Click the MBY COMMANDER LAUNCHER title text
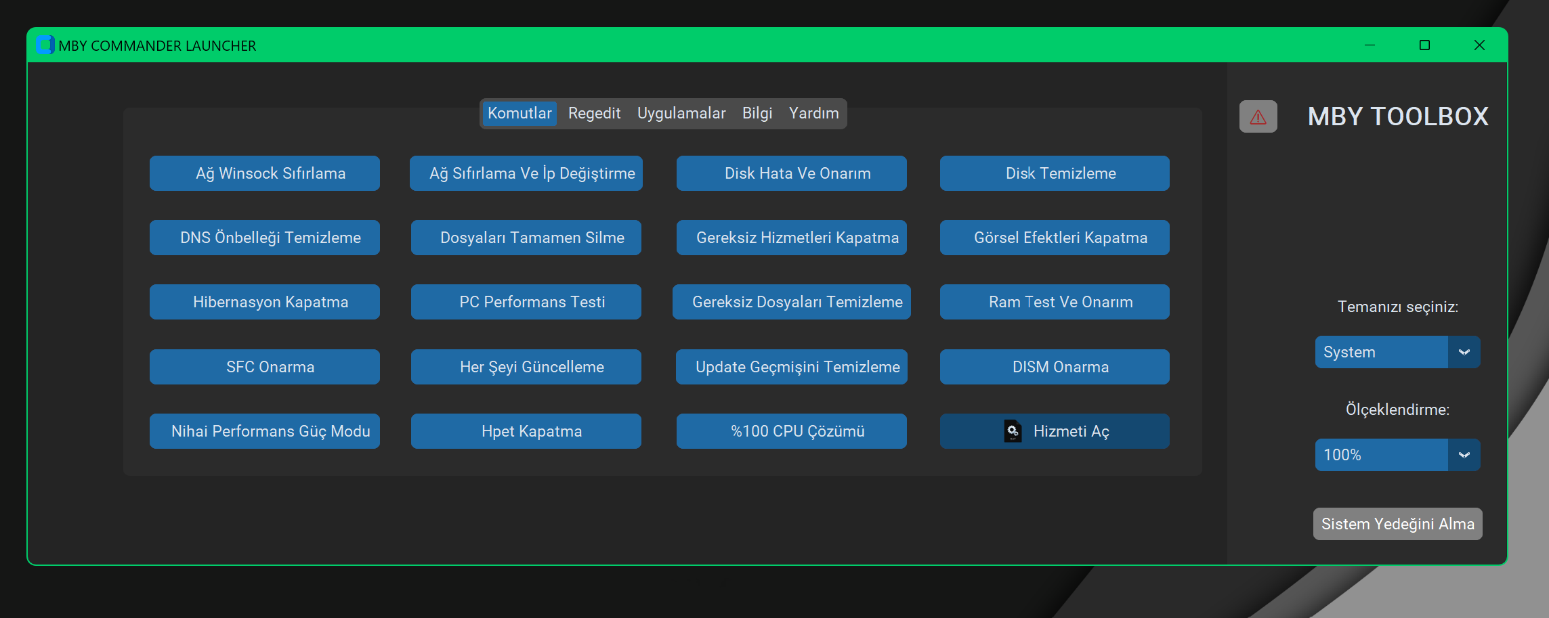 (x=157, y=45)
